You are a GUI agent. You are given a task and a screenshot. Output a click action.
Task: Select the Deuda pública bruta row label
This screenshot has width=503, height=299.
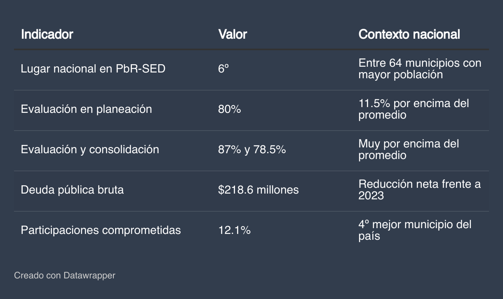pyautogui.click(x=73, y=190)
